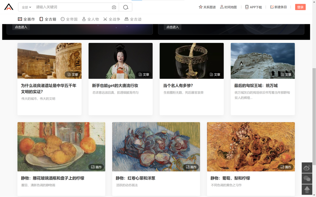This screenshot has height=197, width=316.
Task: Click 画作 badge on the red cabbage painting
Action: click(191, 167)
